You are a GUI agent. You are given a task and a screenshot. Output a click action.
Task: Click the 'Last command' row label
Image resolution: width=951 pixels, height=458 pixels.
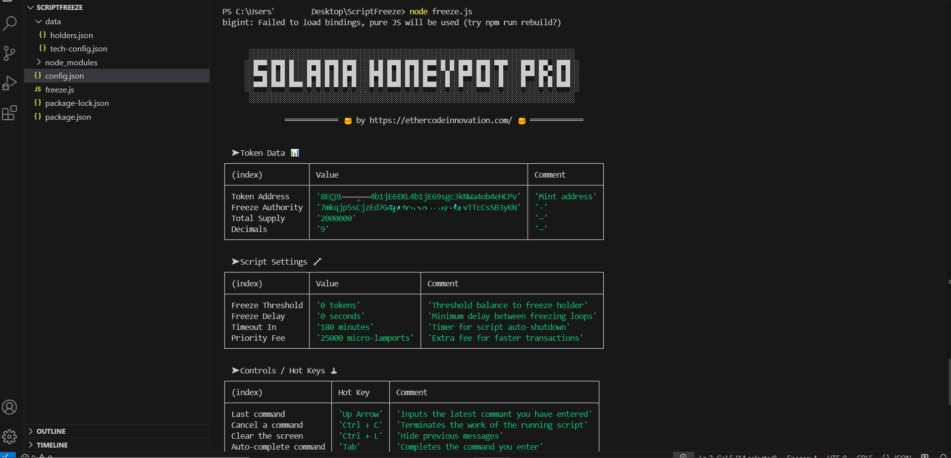(258, 414)
